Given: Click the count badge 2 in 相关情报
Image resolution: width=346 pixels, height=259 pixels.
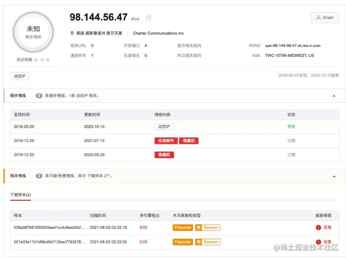Looking at the screenshot, I should 39,176.
